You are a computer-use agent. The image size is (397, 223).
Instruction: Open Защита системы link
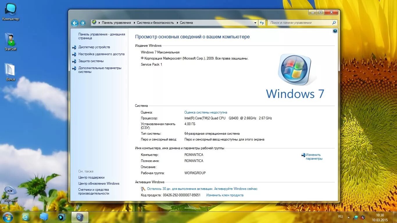tap(91, 61)
